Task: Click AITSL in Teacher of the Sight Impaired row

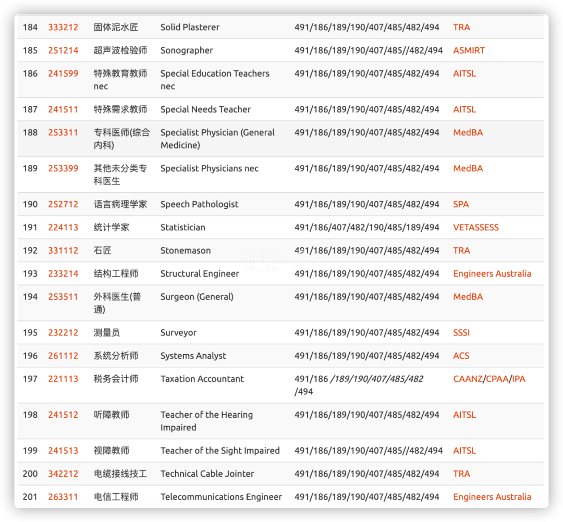Action: pos(464,451)
